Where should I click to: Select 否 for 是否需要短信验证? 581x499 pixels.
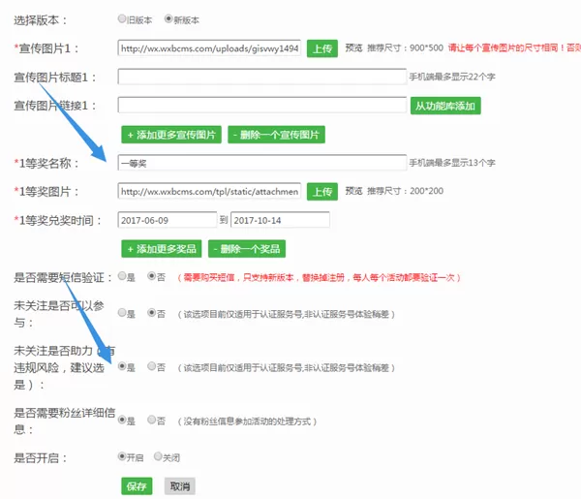click(152, 276)
